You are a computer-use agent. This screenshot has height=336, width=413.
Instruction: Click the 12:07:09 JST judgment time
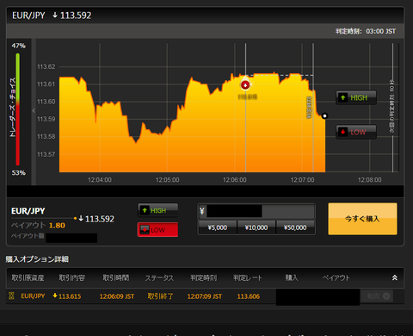coord(205,296)
